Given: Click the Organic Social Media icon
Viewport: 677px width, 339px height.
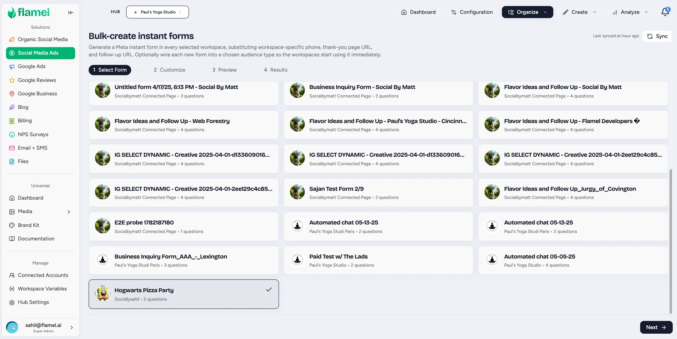Looking at the screenshot, I should (12, 39).
